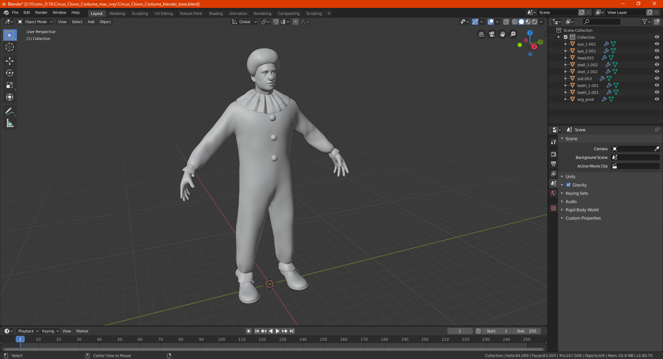Click the frame 1 timeline playhead
This screenshot has width=663, height=359.
coord(20,339)
